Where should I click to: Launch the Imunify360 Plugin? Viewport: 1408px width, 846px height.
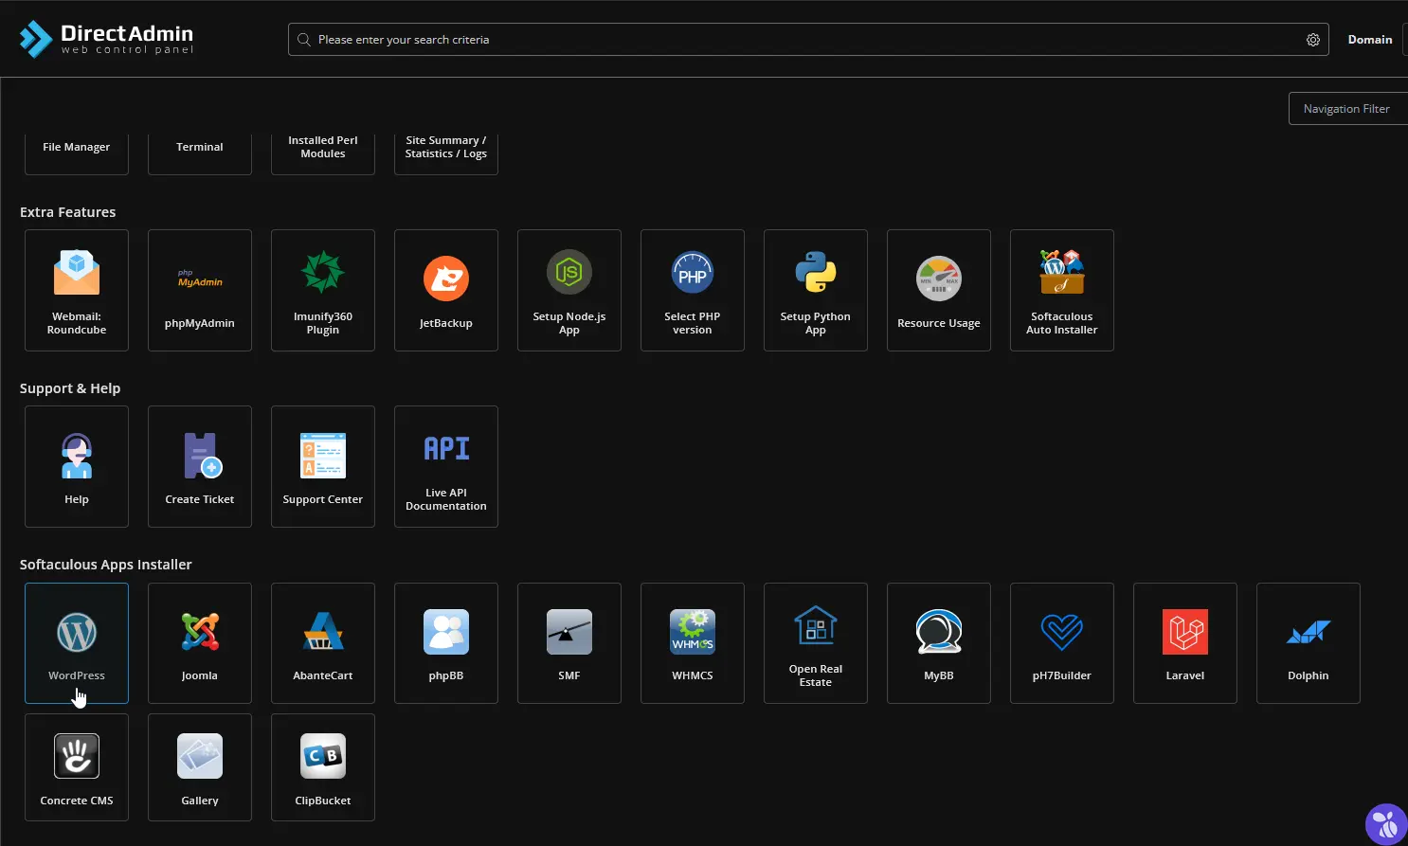click(x=323, y=290)
